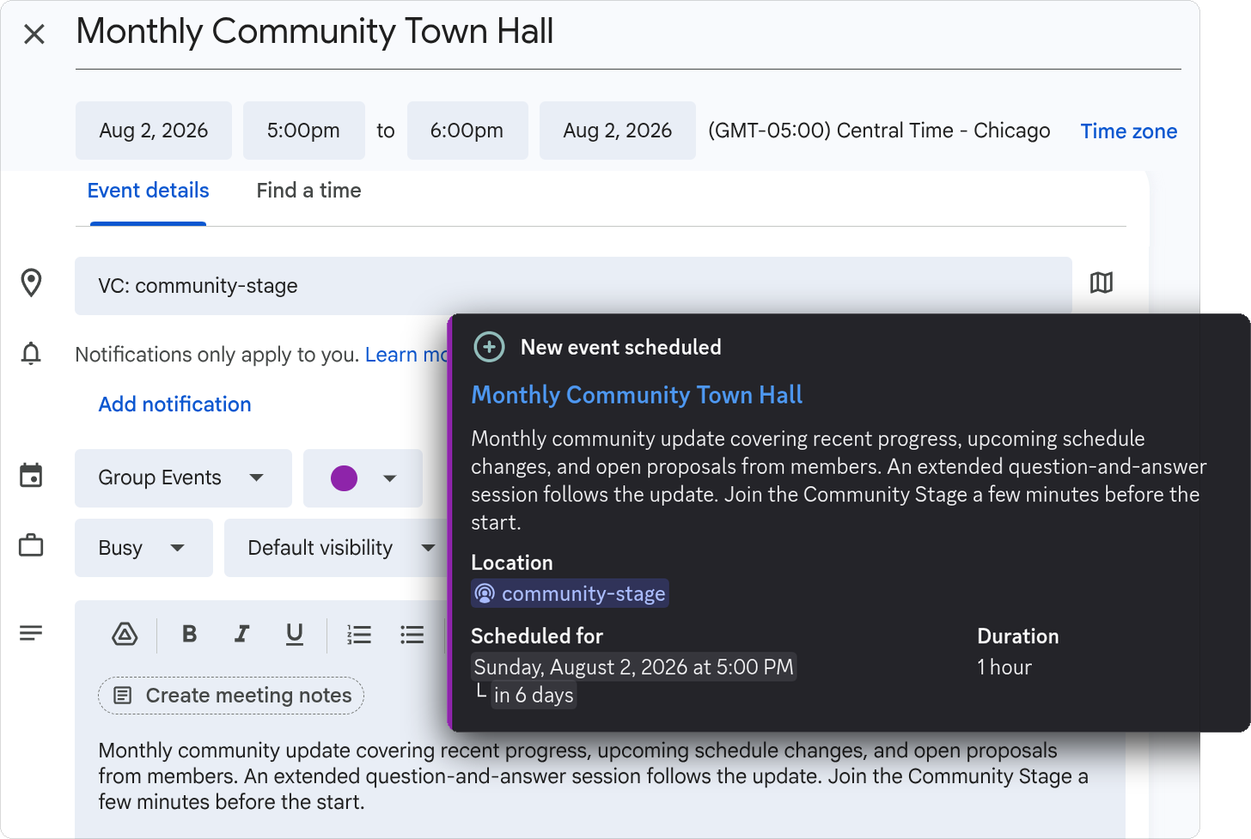Edit the start date Aug 2, 2026

154,131
